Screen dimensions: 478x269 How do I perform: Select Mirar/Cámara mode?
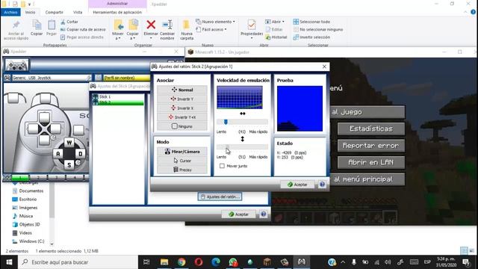point(182,151)
